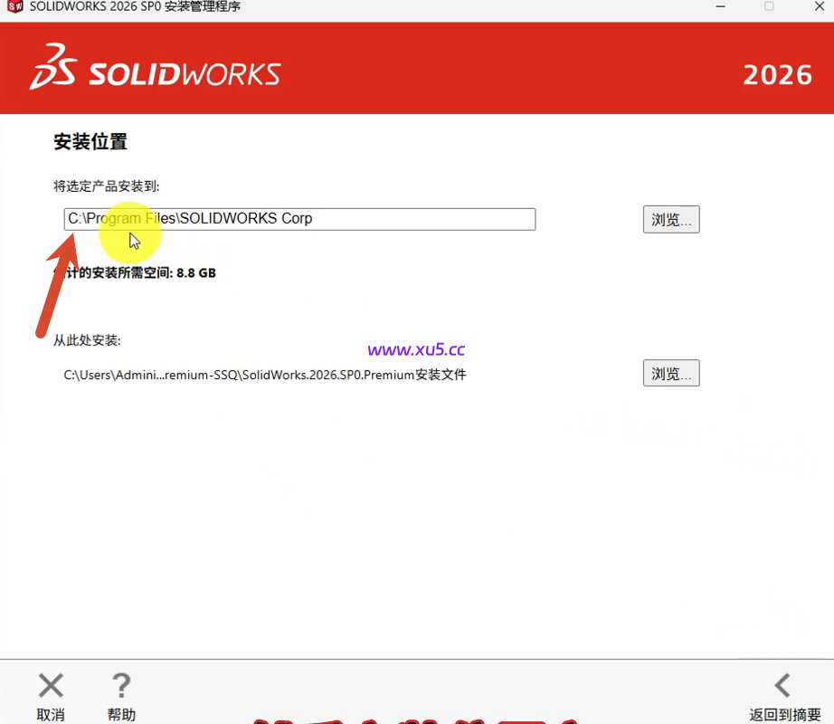The height and width of the screenshot is (724, 834).
Task: Select the 安装位置 heading text
Action: (x=90, y=142)
